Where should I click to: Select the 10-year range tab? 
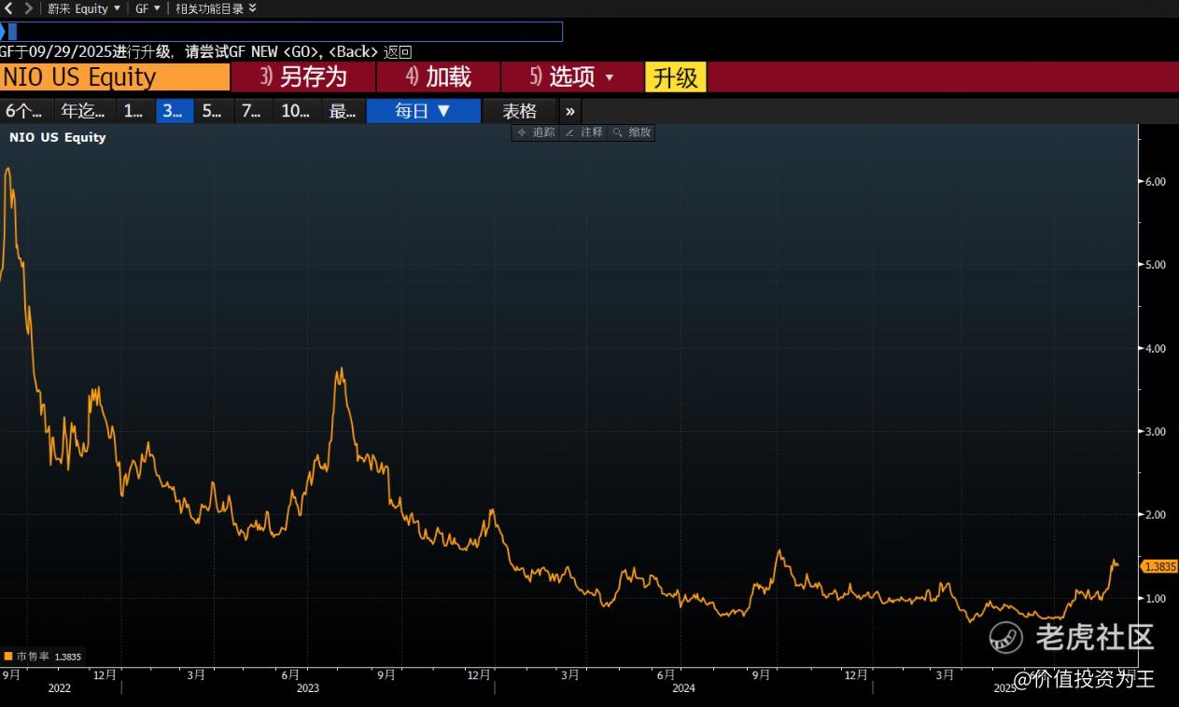(x=297, y=111)
